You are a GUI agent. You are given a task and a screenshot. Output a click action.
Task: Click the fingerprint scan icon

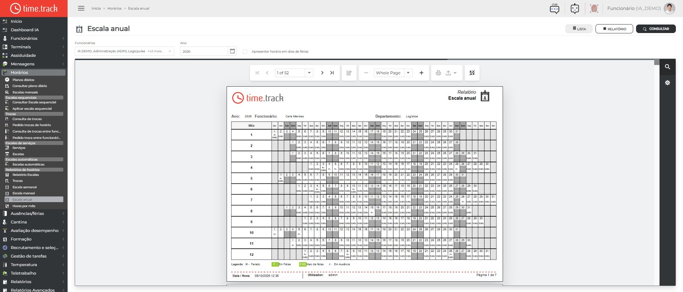coord(594,9)
